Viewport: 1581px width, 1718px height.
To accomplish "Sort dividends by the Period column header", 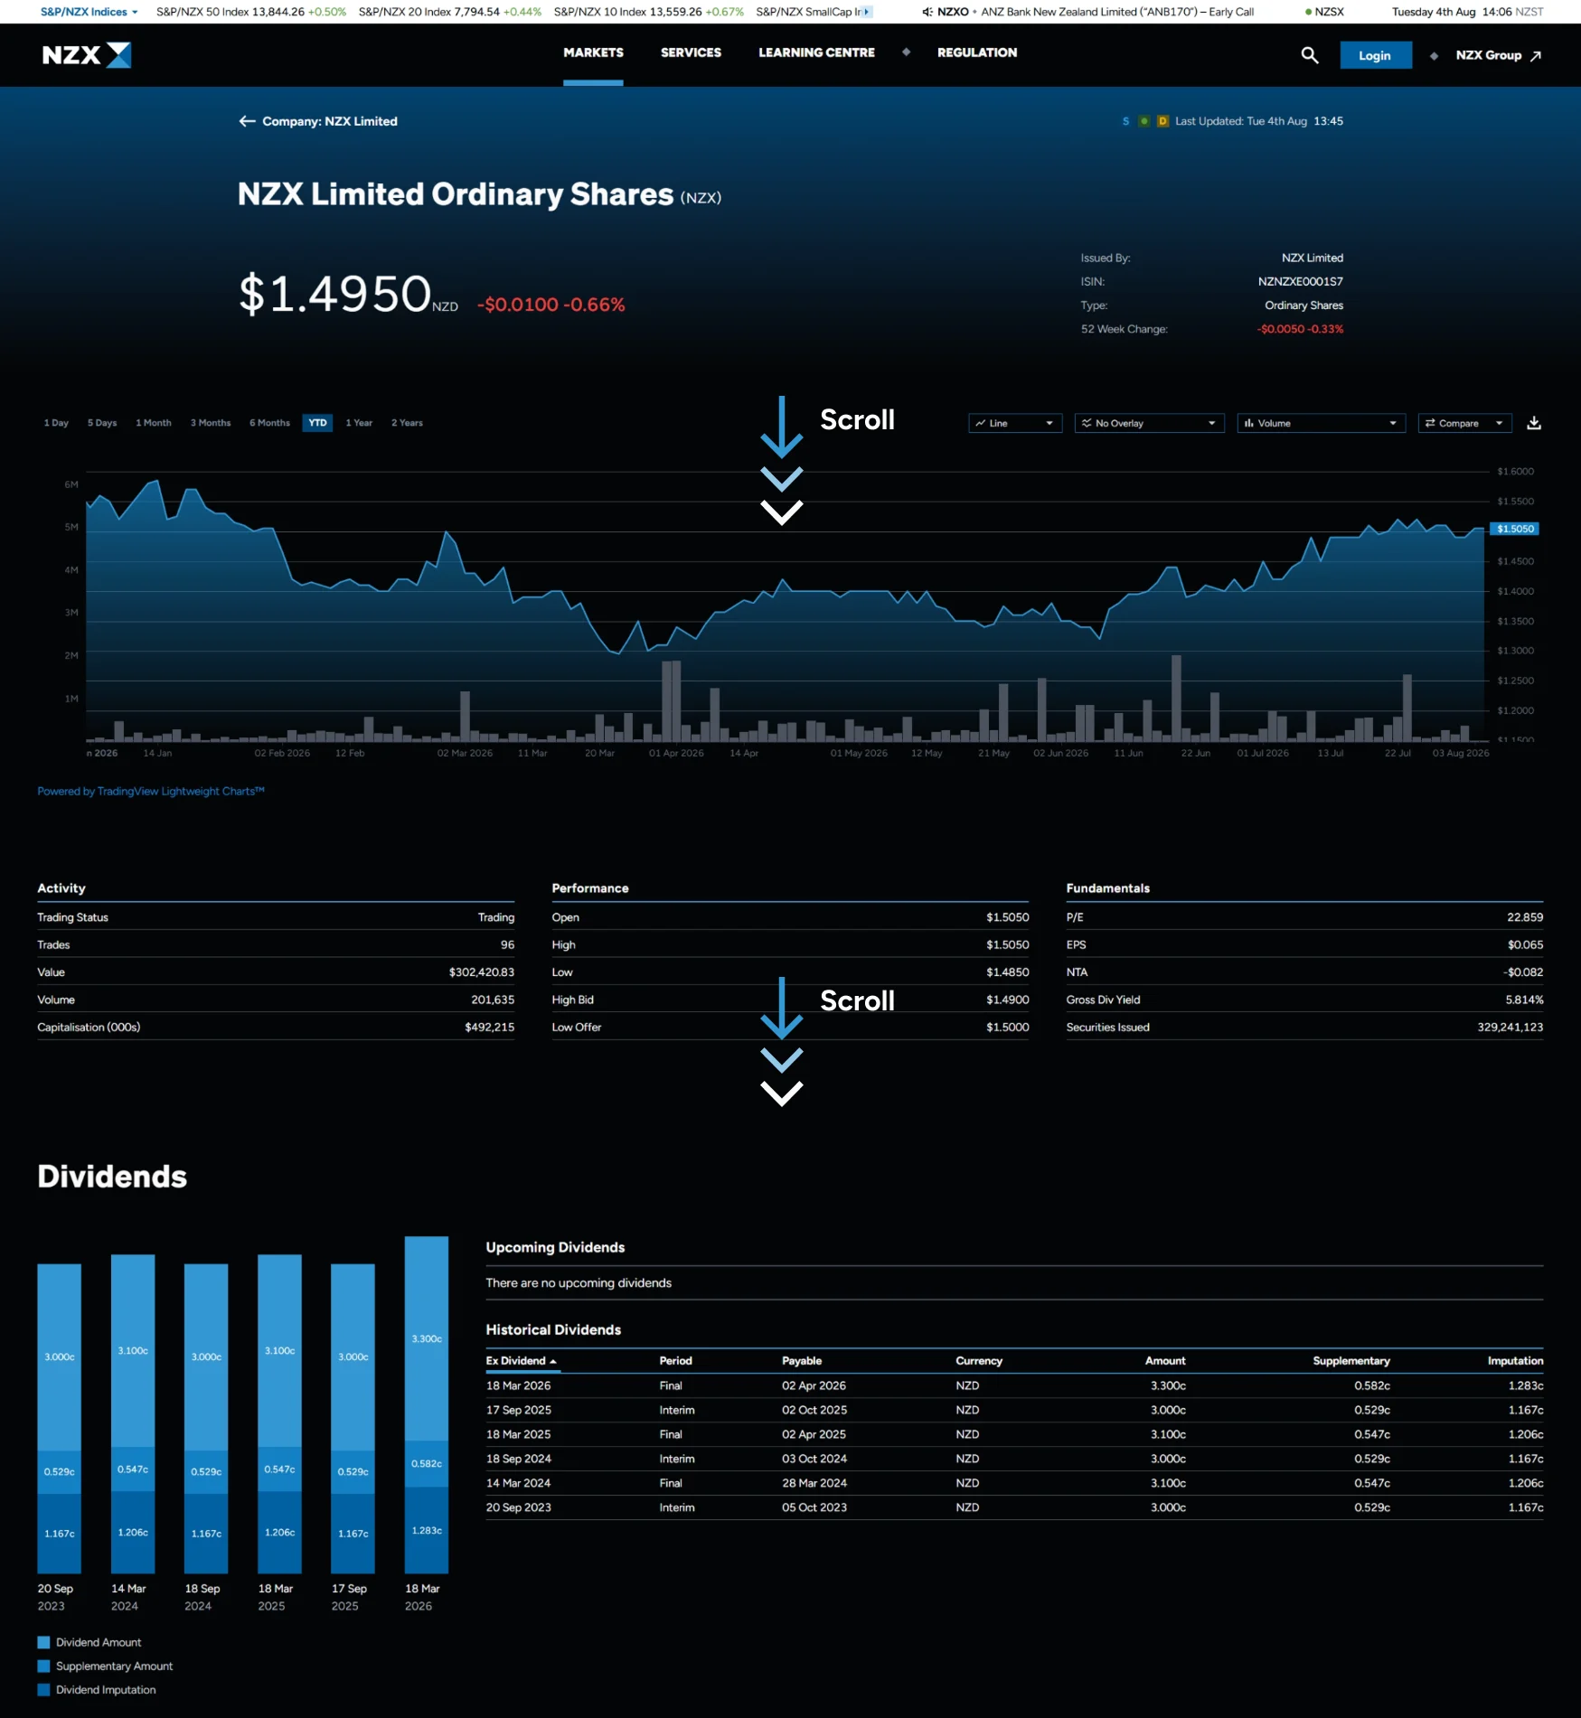I will 675,1360.
